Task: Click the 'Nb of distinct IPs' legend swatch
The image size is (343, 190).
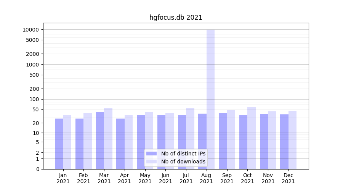Action: [x=151, y=154]
